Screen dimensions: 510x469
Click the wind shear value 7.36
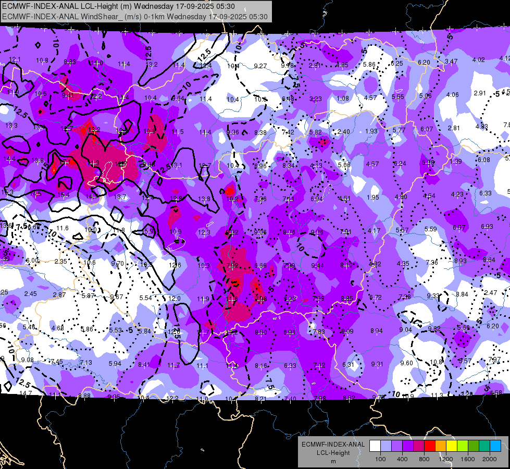click(432, 262)
